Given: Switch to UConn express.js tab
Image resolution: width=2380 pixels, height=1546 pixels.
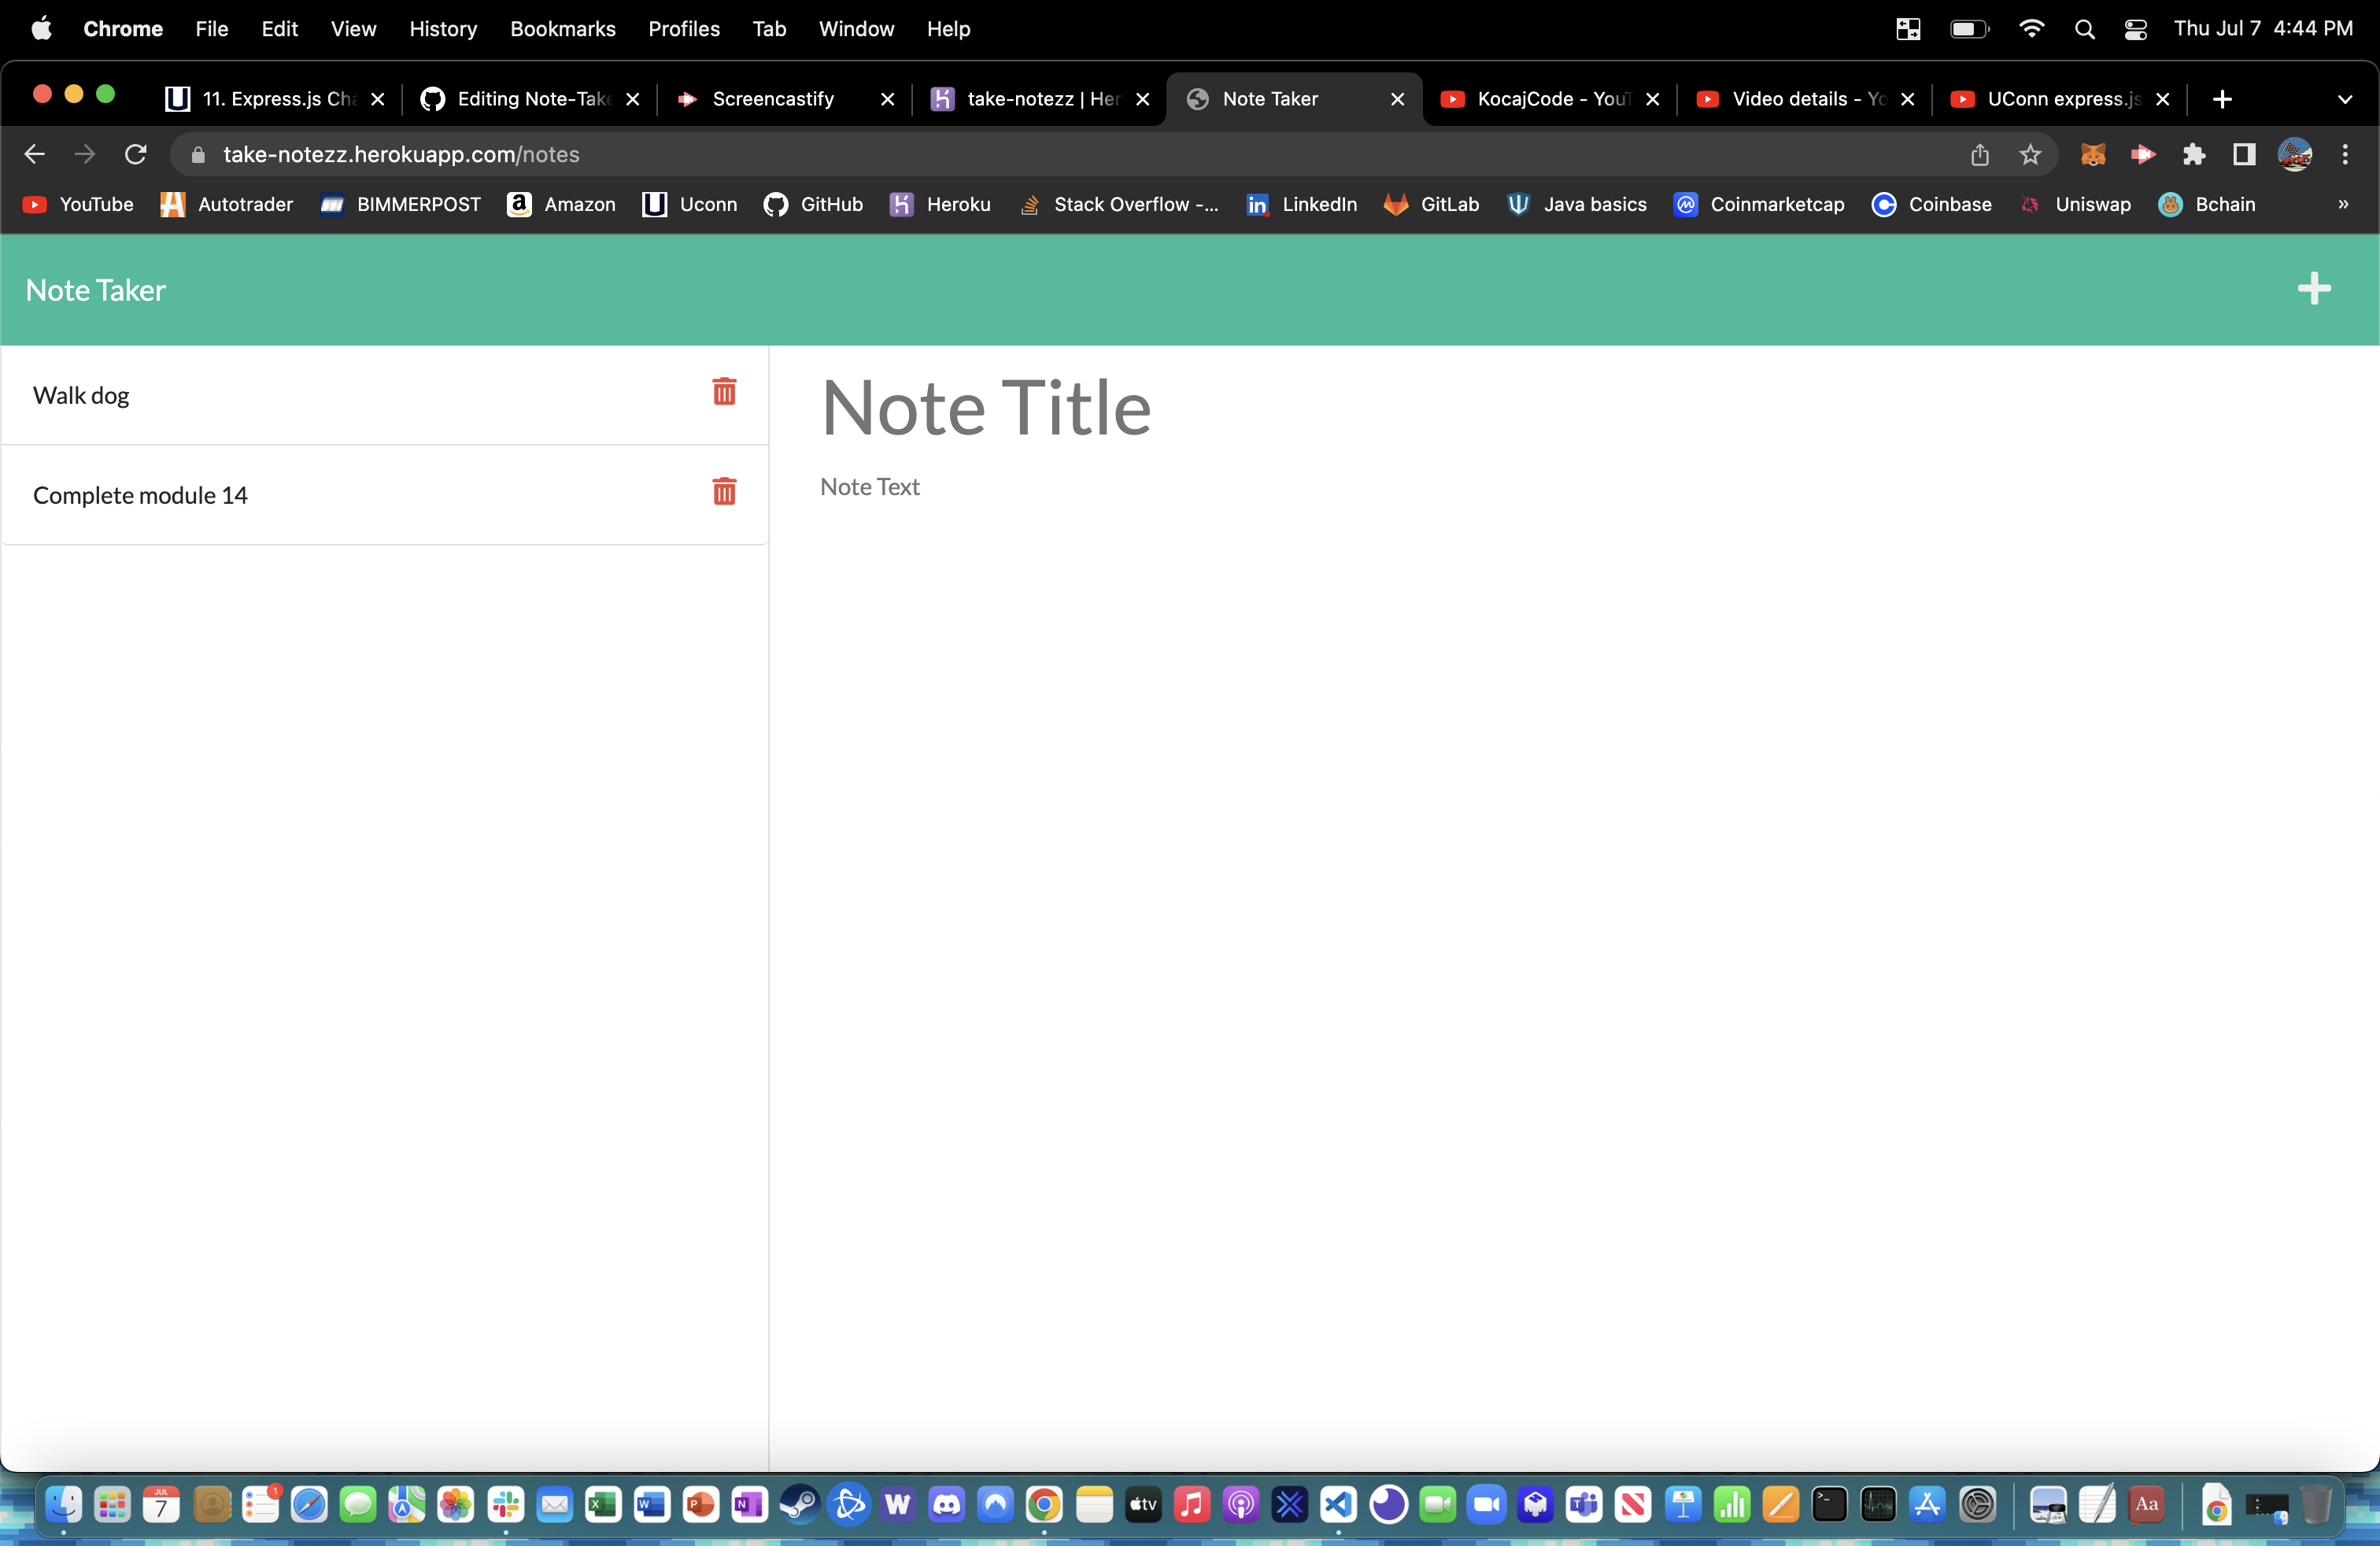Looking at the screenshot, I should 2060,99.
